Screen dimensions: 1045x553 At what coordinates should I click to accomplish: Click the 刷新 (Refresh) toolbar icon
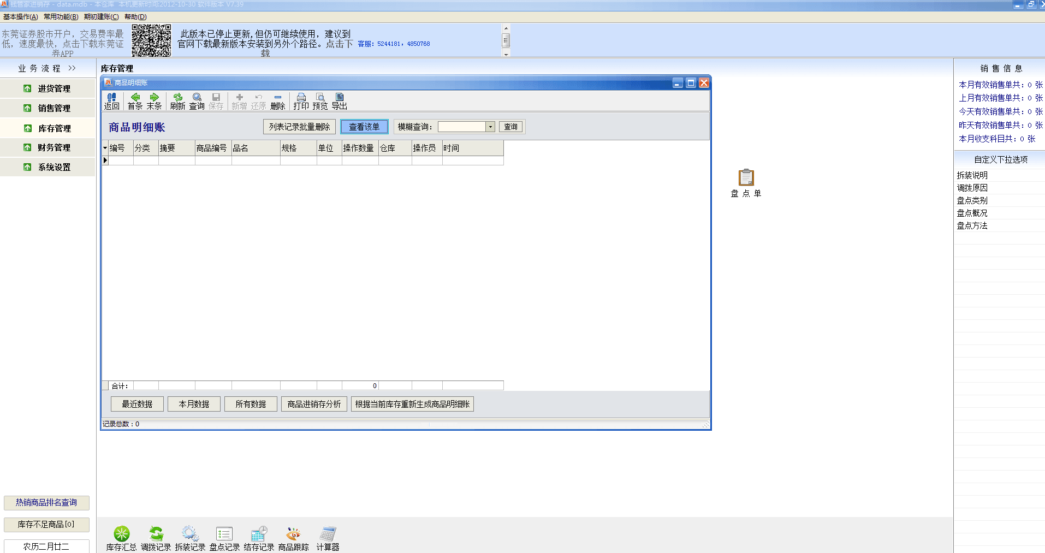(x=177, y=101)
